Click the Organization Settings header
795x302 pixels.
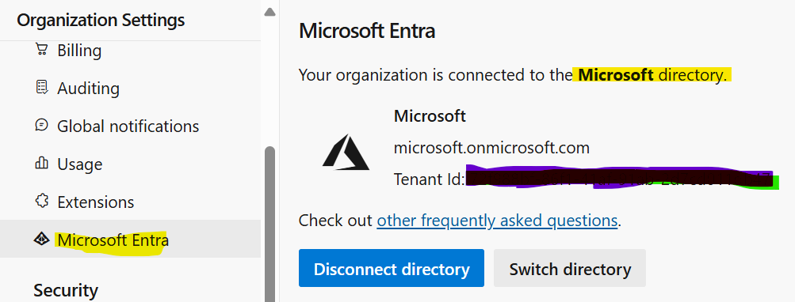(101, 21)
